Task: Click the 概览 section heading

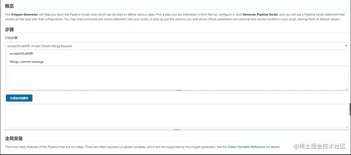Action: (x=10, y=6)
